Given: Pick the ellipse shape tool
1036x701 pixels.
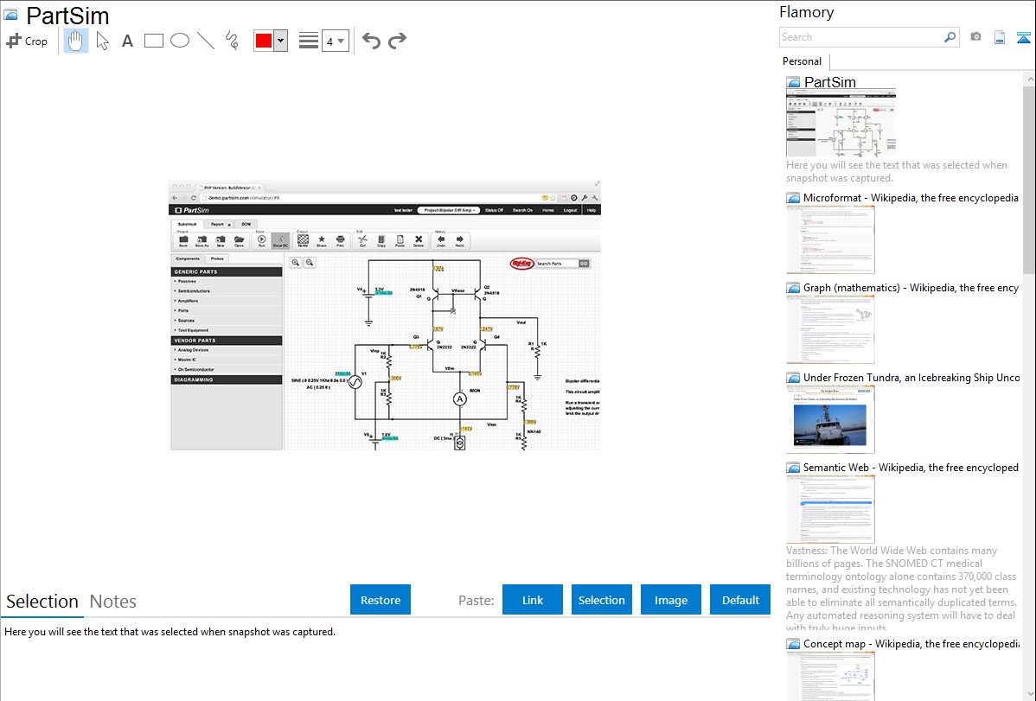Looking at the screenshot, I should [x=180, y=41].
